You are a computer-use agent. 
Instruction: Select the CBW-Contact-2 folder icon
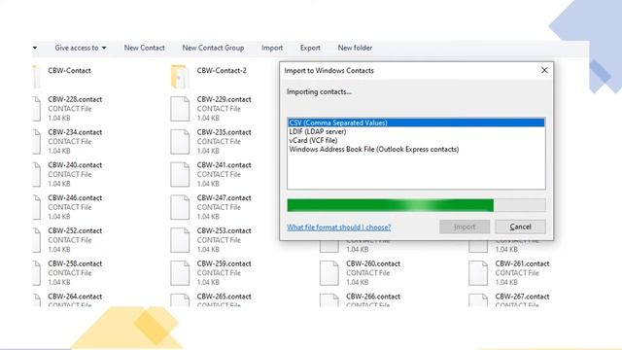pyautogui.click(x=180, y=76)
